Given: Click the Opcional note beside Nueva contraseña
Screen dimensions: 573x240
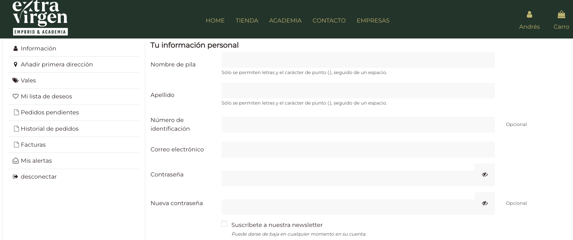Looking at the screenshot, I should 516,203.
